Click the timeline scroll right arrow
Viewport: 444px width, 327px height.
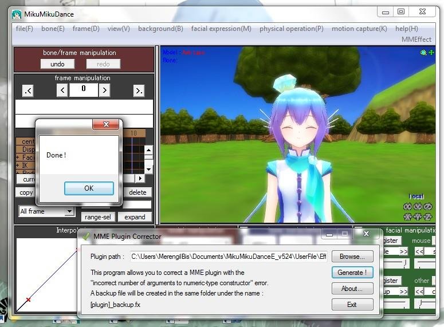pos(140,178)
